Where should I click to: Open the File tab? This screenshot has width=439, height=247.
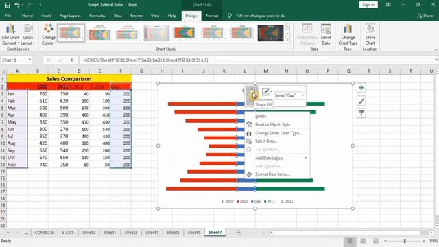(x=8, y=16)
